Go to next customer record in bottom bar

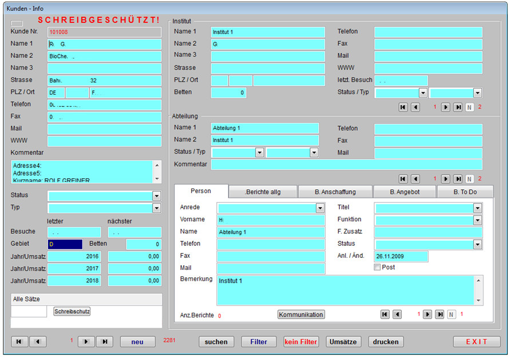(86, 342)
